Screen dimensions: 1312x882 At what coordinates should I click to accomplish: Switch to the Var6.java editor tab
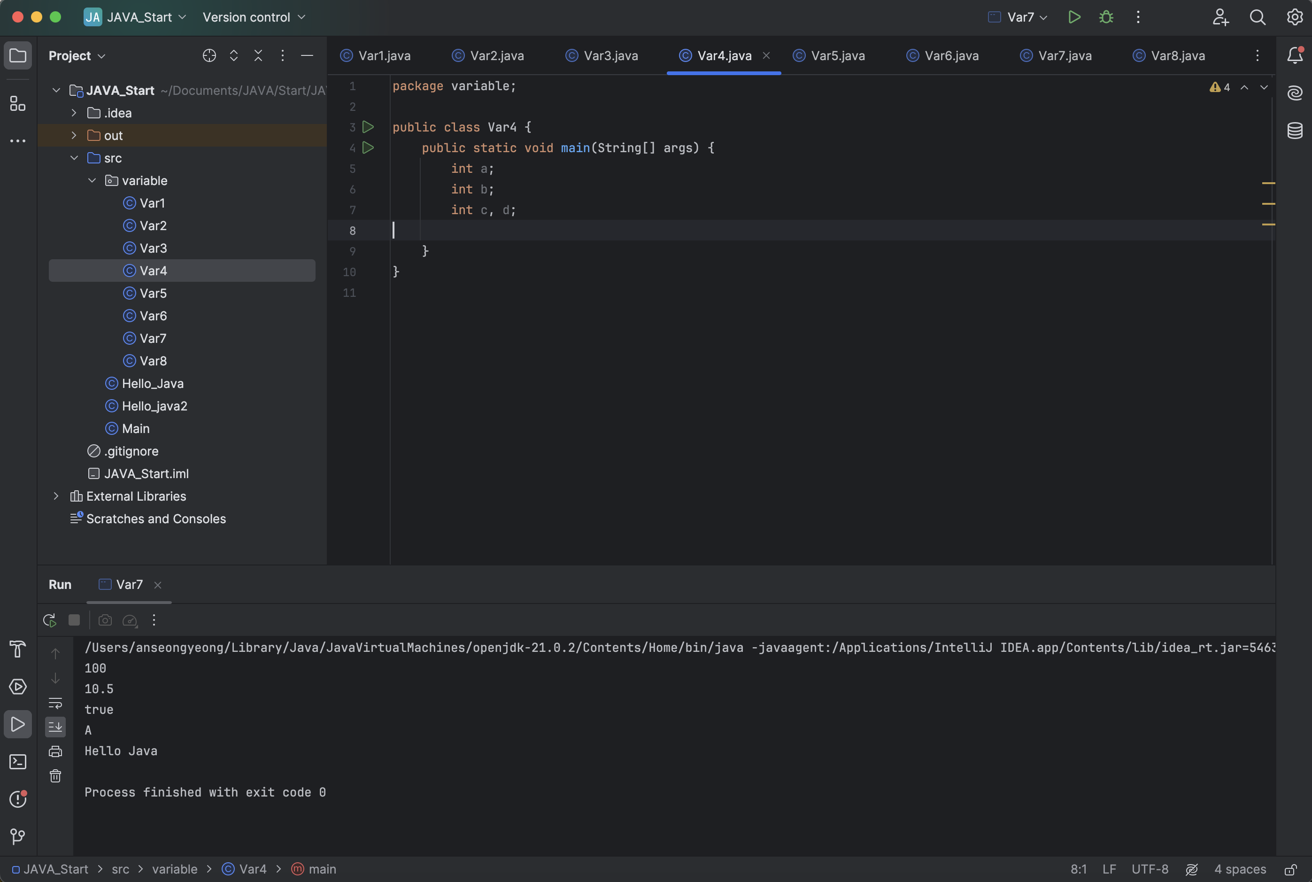pyautogui.click(x=950, y=56)
